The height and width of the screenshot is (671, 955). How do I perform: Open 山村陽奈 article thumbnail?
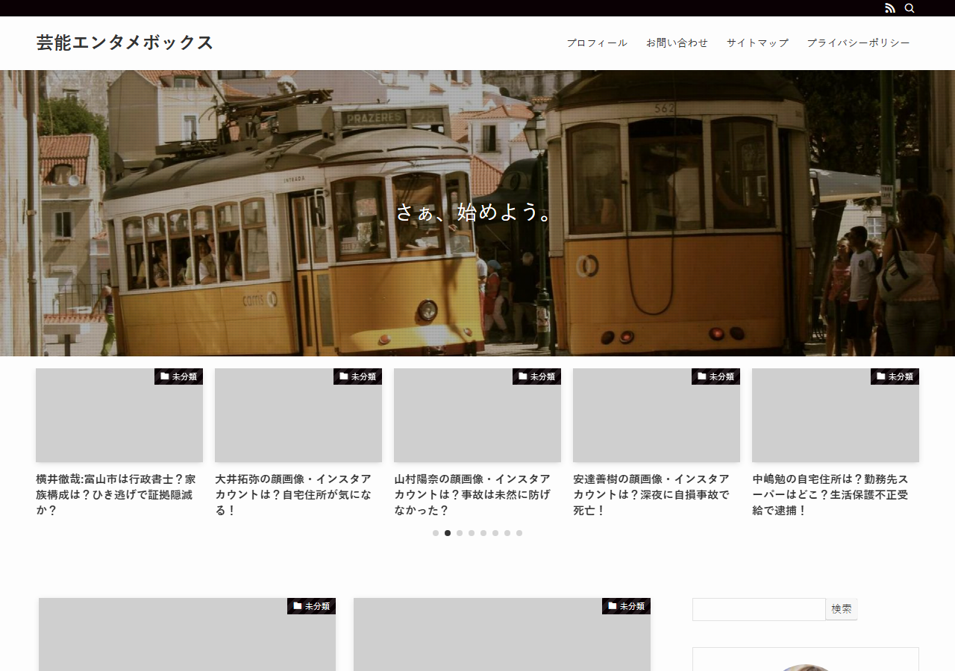[x=477, y=415]
